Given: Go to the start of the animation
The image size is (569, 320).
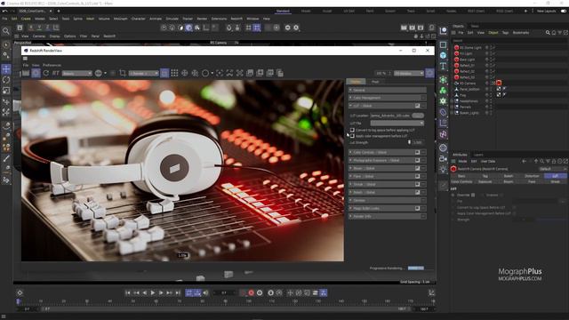Looking at the screenshot, I should [x=128, y=292].
